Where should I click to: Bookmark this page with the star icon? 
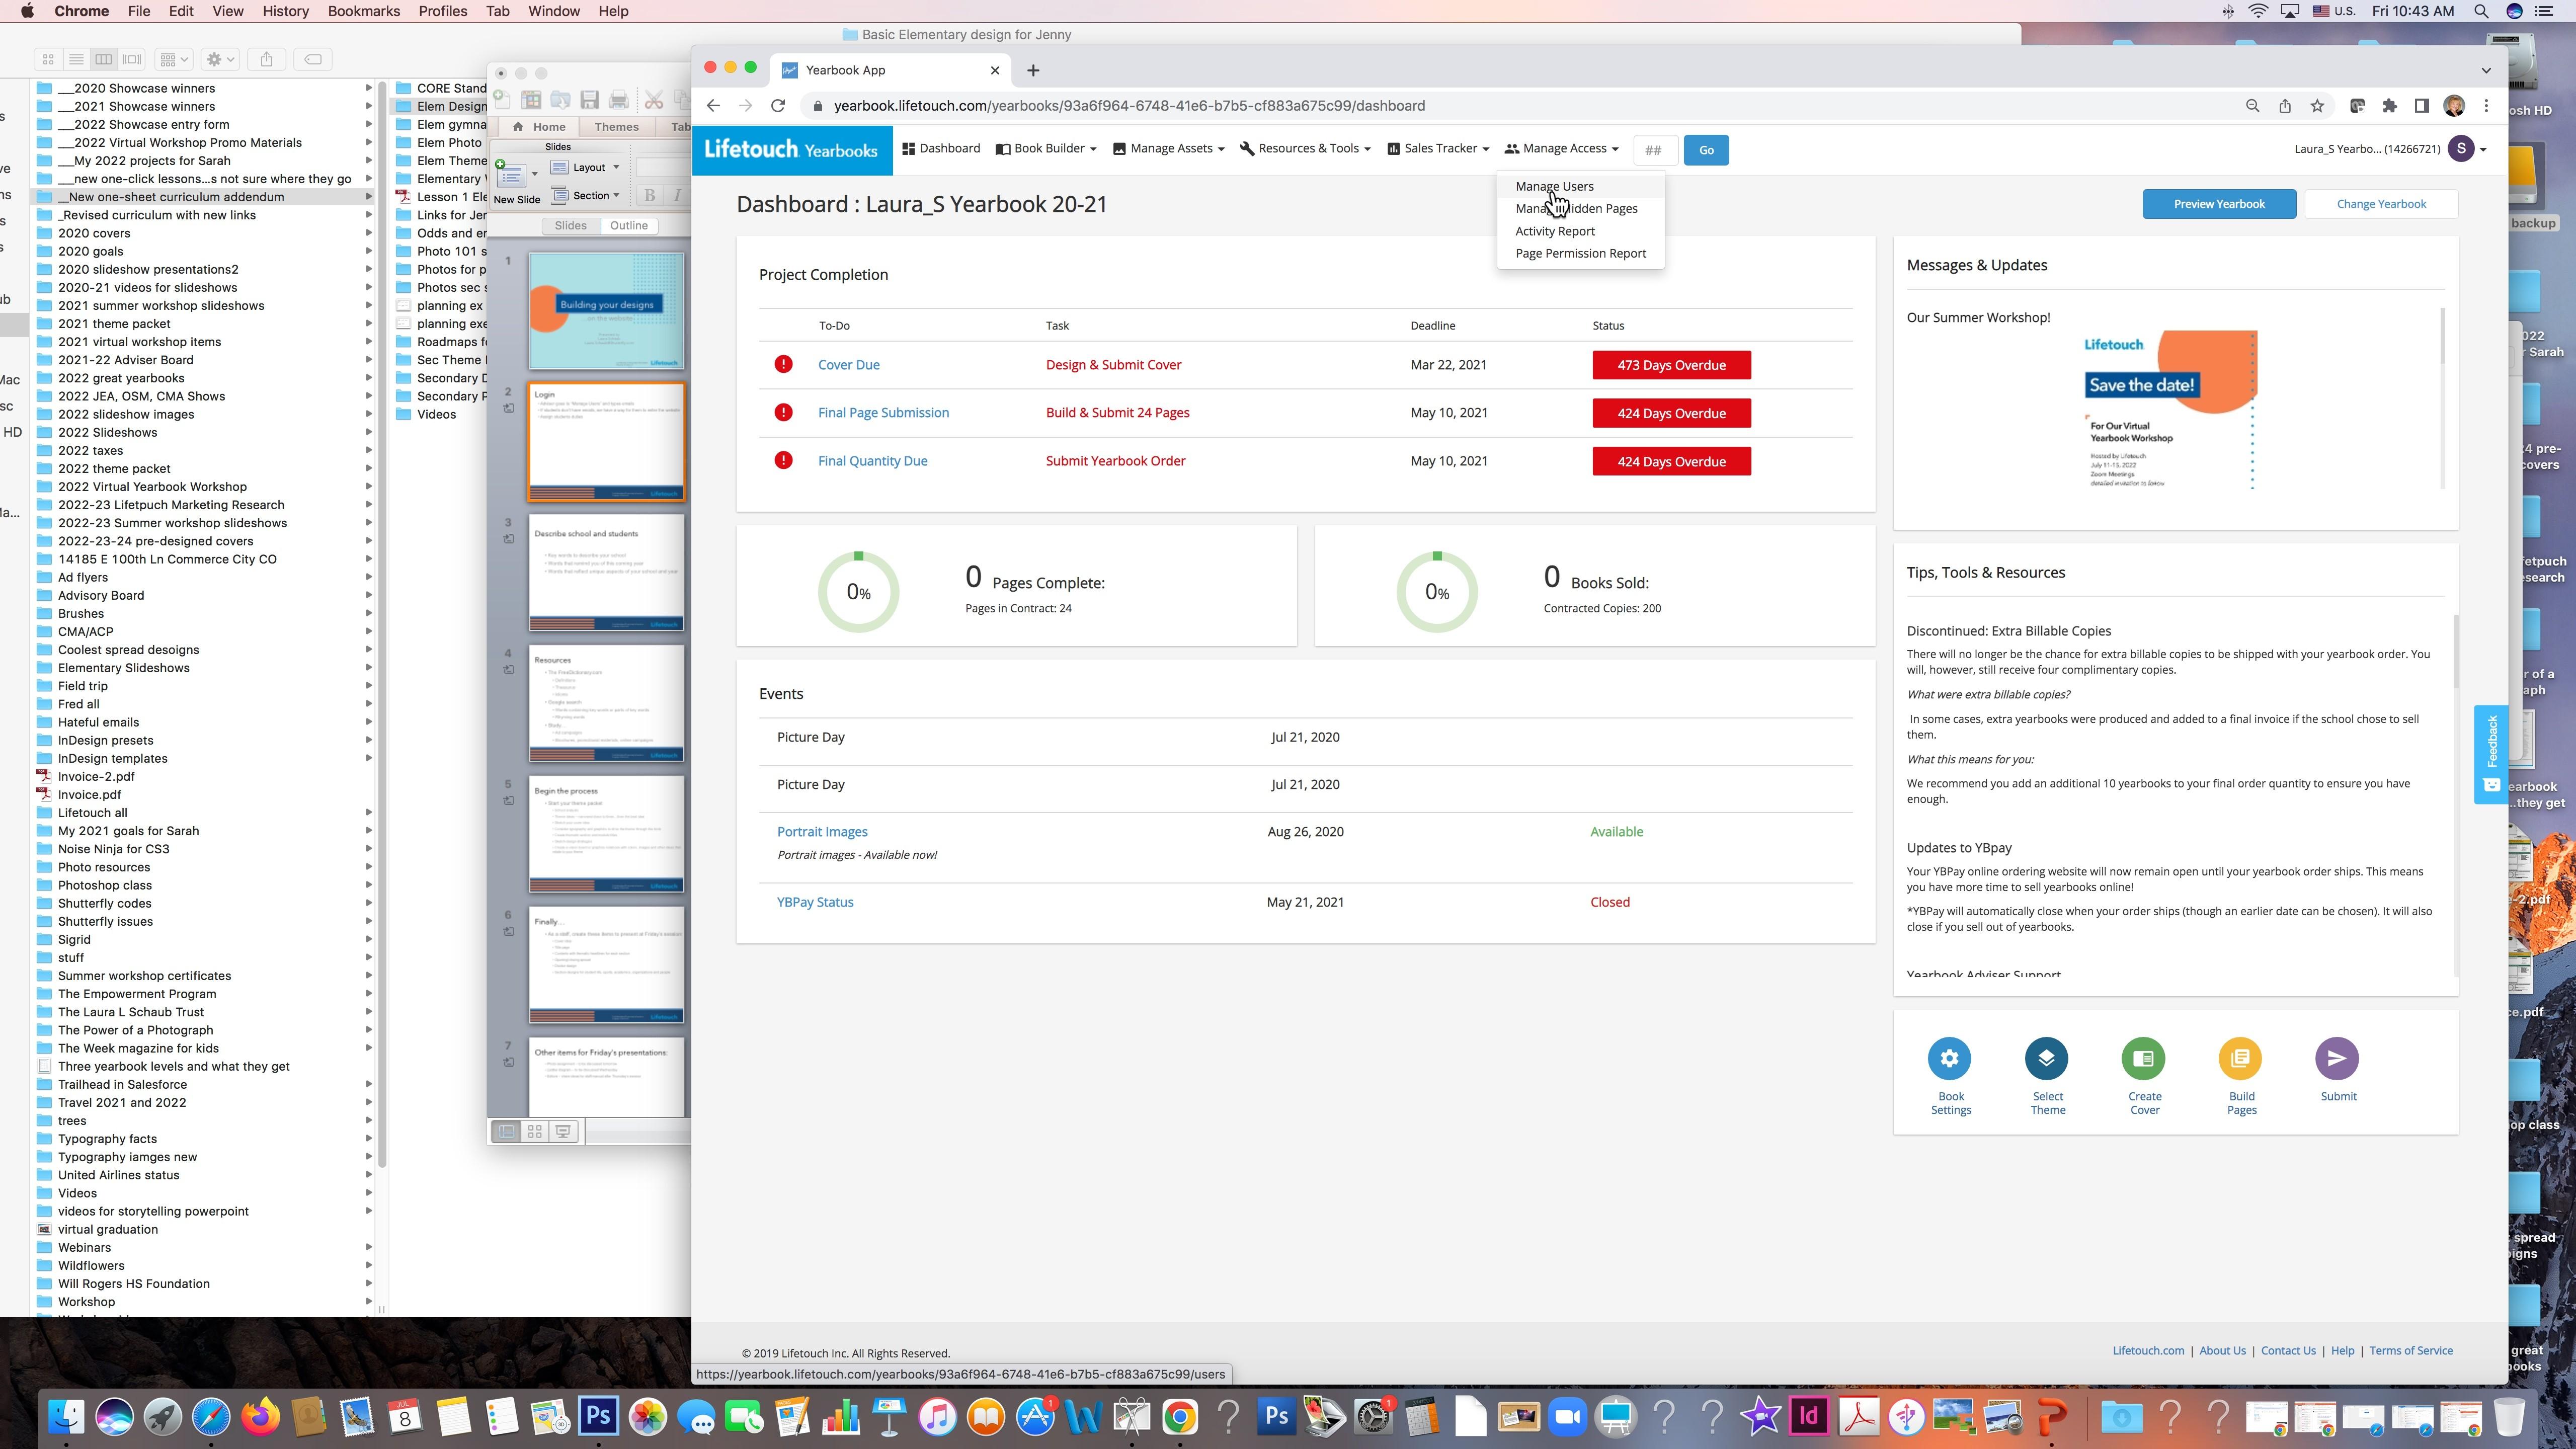click(2317, 105)
